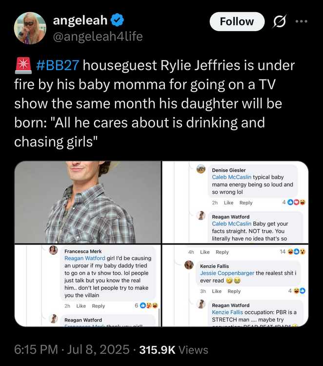The image size is (323, 366).
Task: Open the #BB27 hashtag link
Action: click(61, 64)
